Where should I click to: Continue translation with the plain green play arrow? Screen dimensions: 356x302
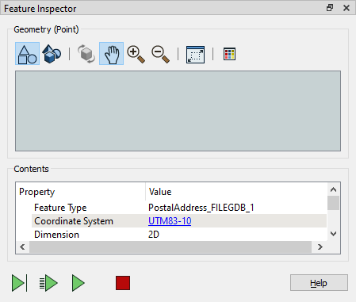[78, 283]
